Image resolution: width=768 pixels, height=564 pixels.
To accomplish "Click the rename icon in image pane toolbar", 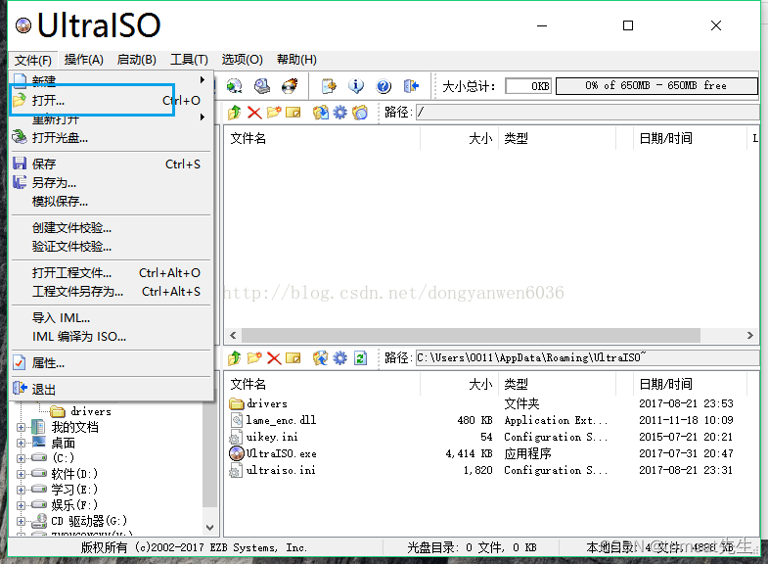I will pyautogui.click(x=293, y=113).
